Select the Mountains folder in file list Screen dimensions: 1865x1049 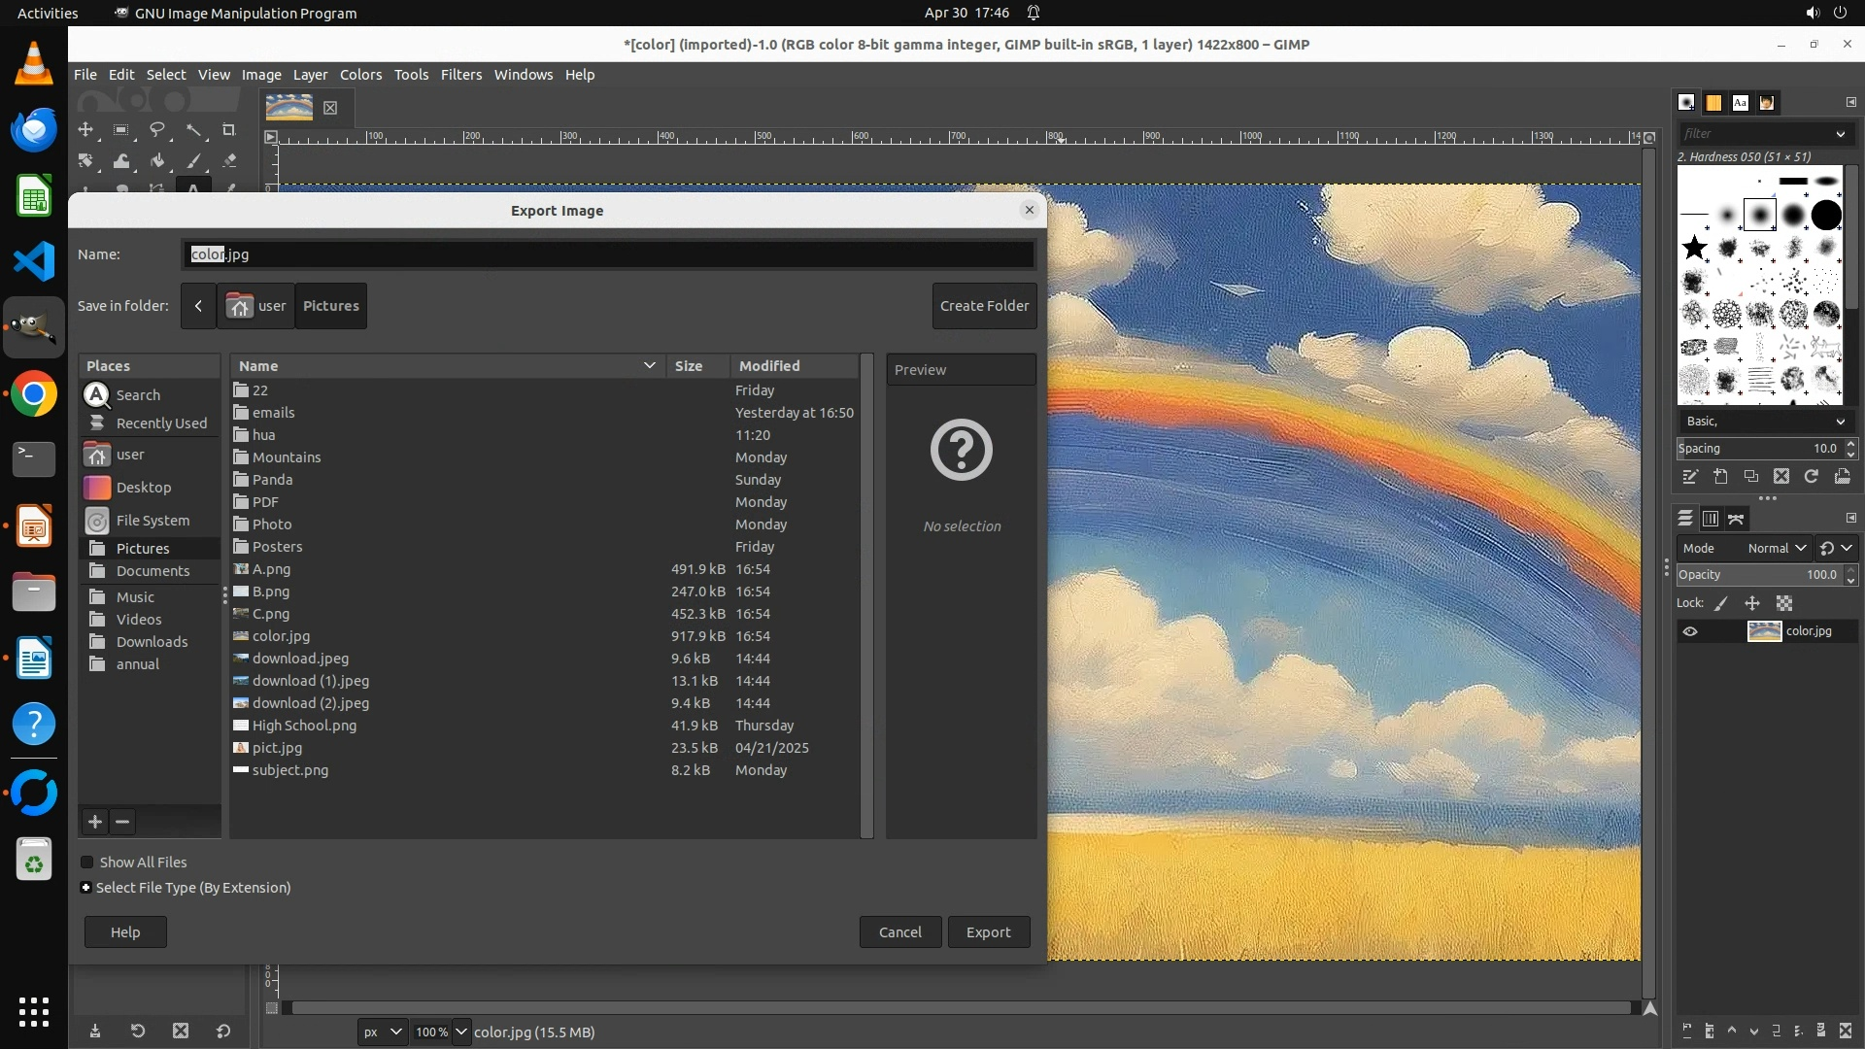pos(287,457)
